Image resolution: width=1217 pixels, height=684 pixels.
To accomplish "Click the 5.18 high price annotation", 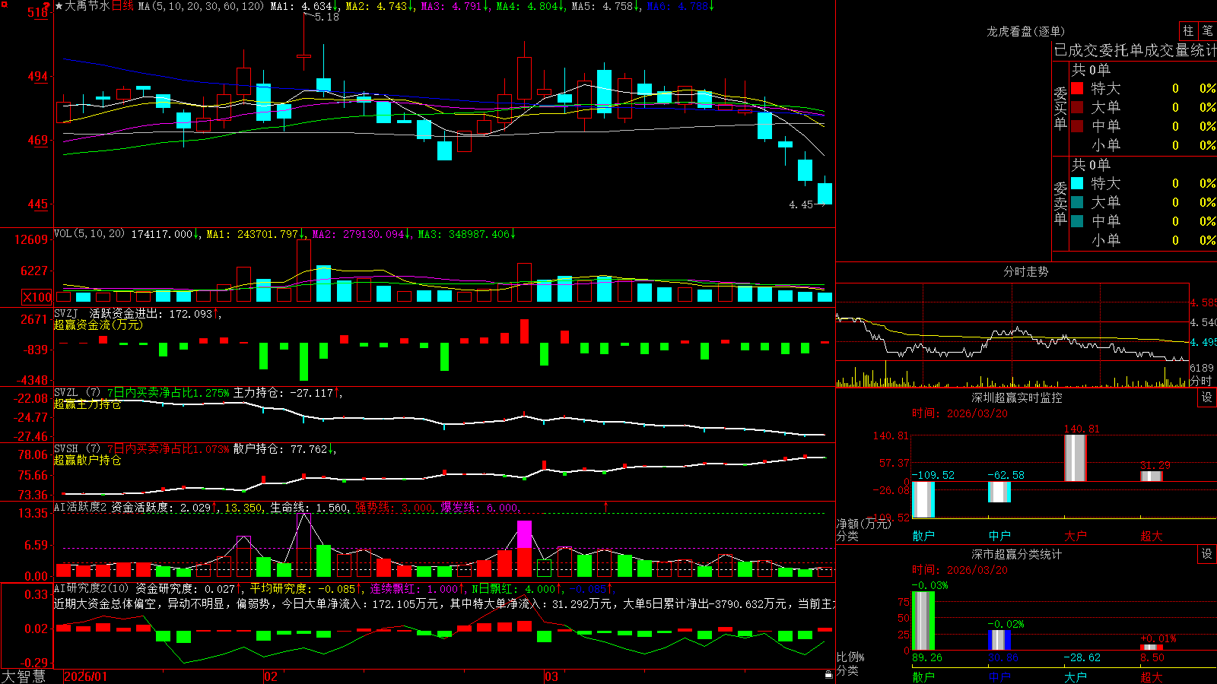I will [327, 17].
